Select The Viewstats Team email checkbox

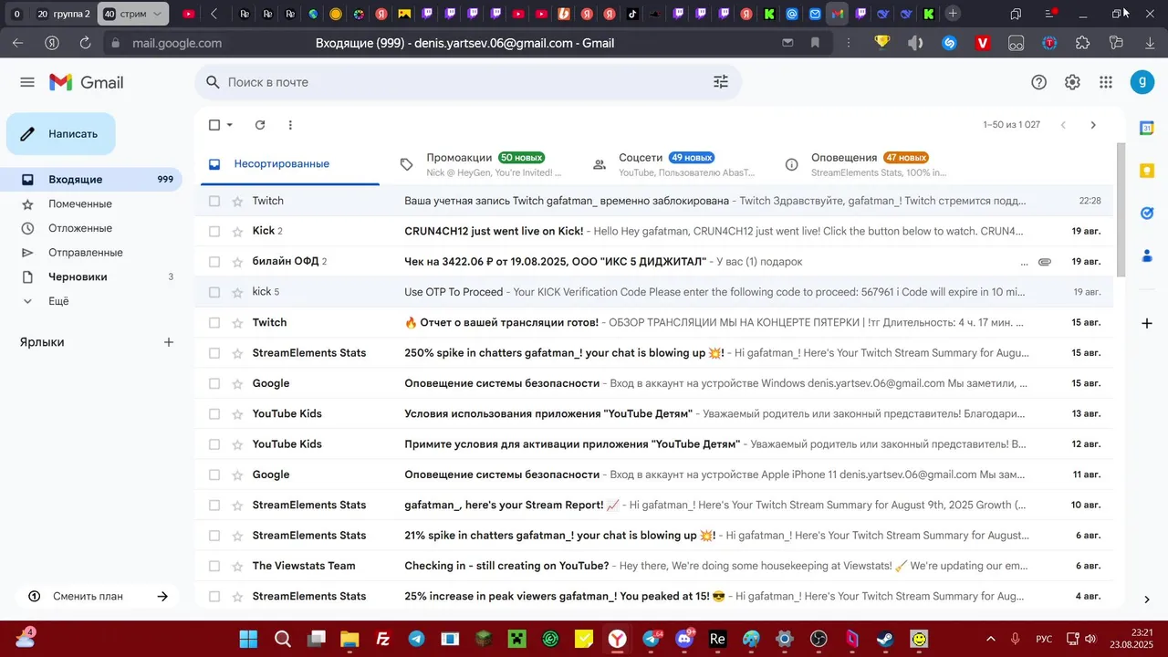pyautogui.click(x=214, y=566)
